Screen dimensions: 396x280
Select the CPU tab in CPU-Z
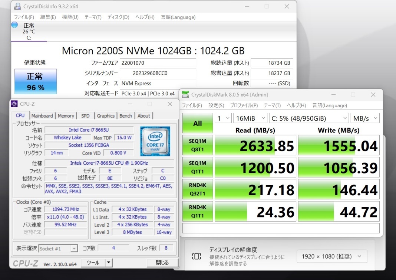[x=20, y=115]
